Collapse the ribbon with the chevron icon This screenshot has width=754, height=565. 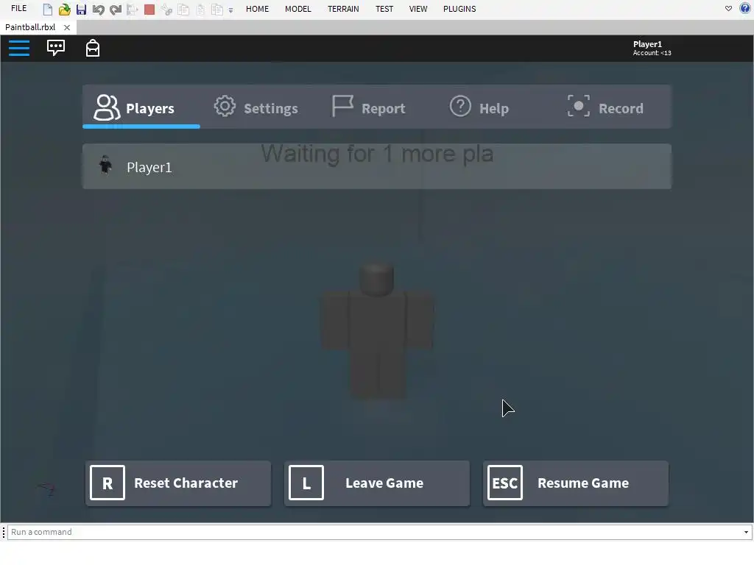coord(728,8)
